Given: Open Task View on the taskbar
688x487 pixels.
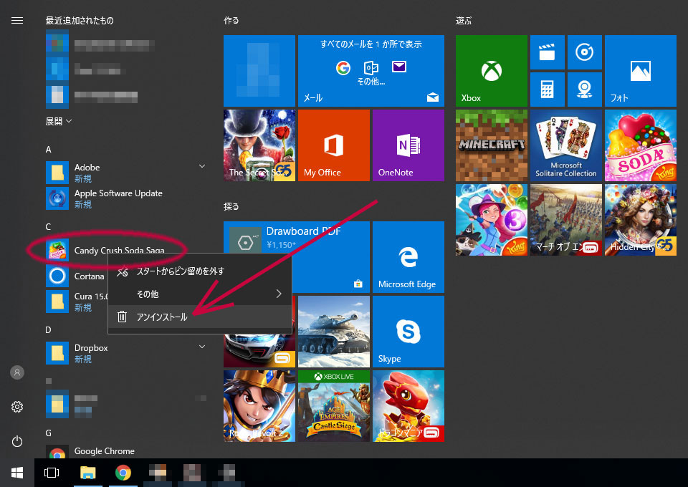Looking at the screenshot, I should pos(52,473).
